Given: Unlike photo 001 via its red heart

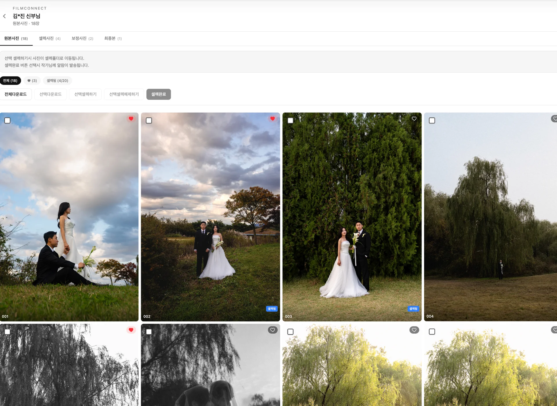Looking at the screenshot, I should 131,119.
